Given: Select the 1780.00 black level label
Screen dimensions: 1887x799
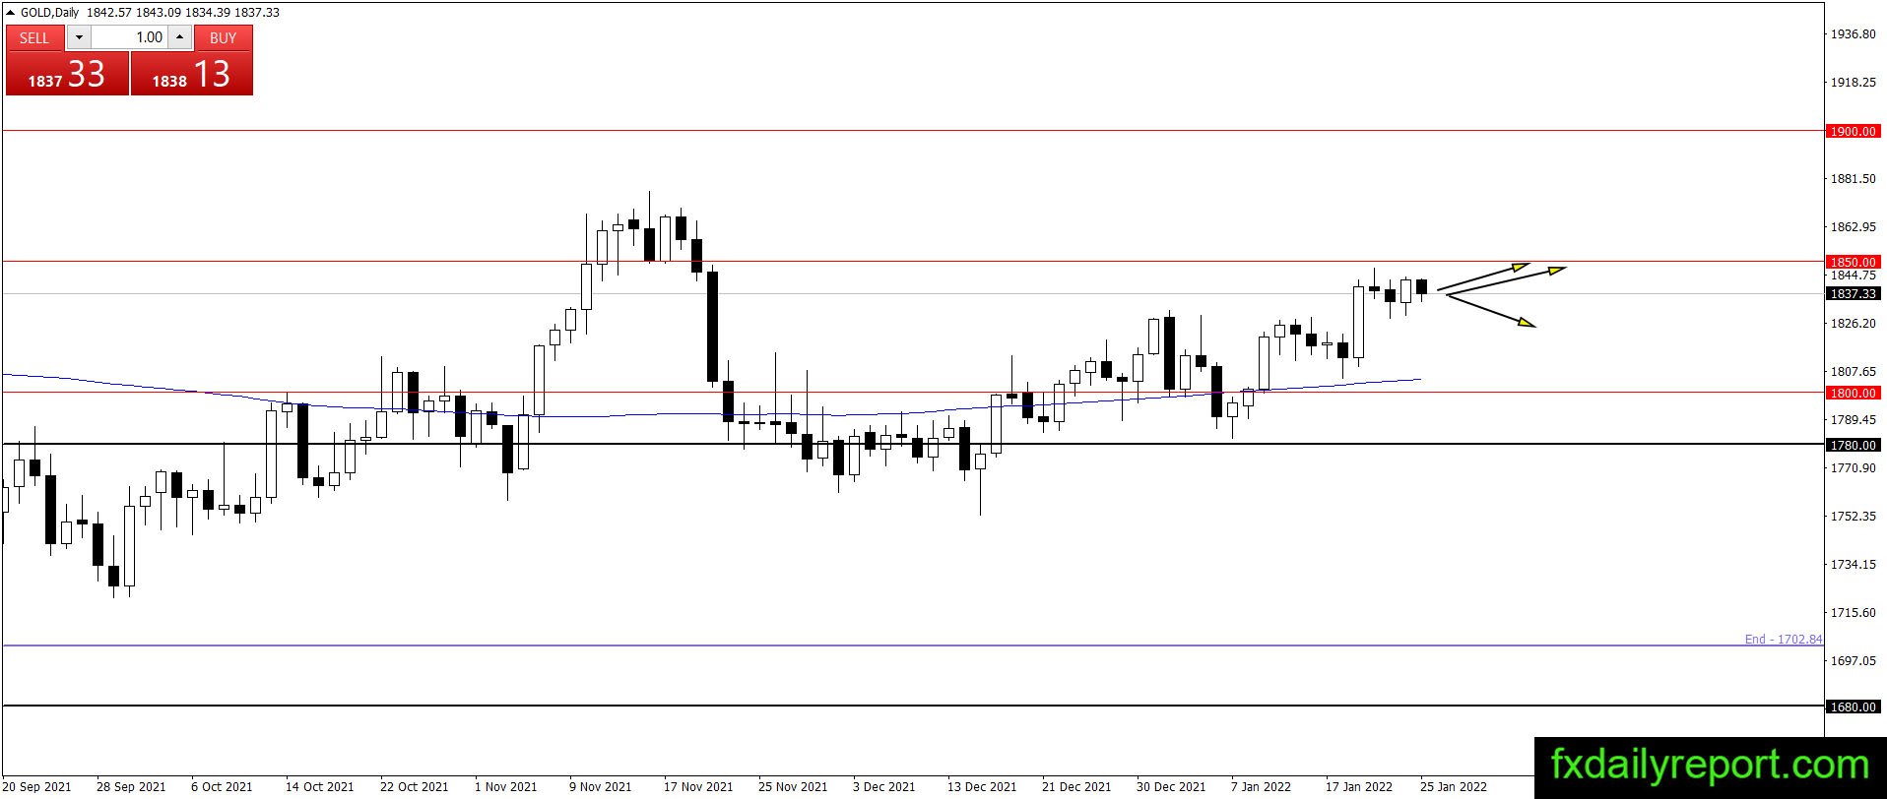Looking at the screenshot, I should click(1853, 445).
